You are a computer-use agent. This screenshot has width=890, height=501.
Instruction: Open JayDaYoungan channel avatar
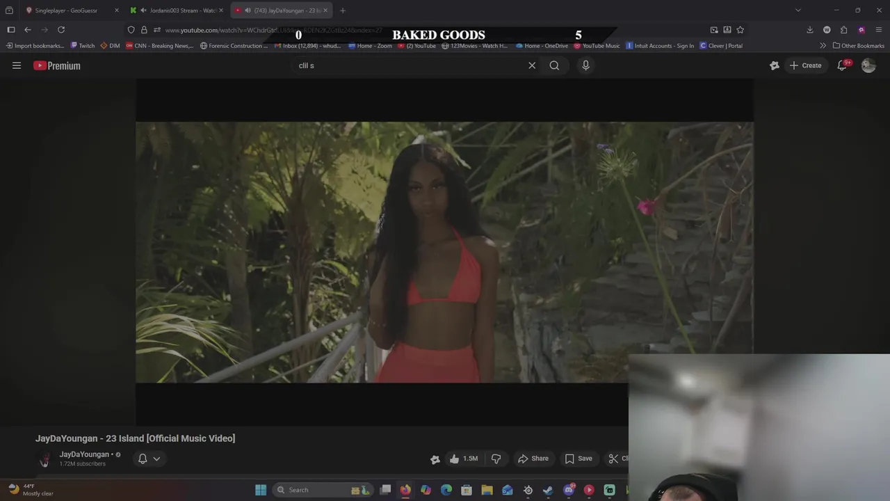(x=44, y=459)
